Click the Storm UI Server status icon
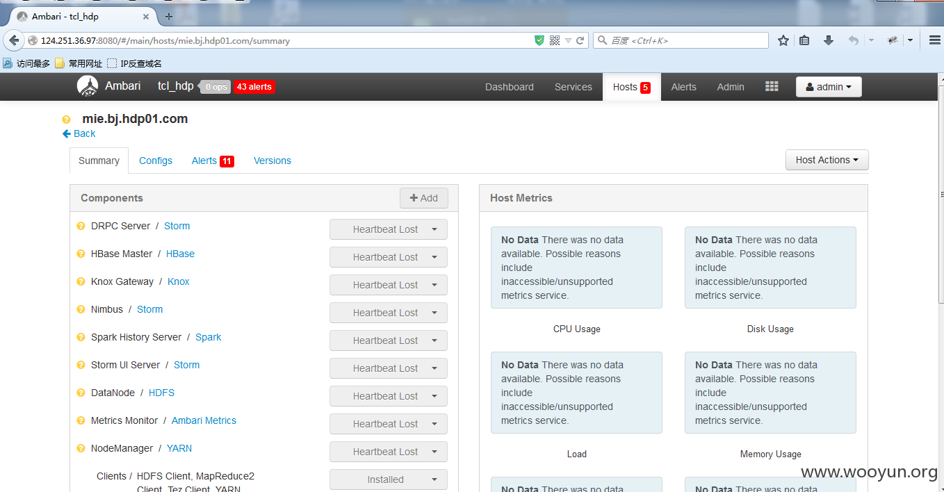Viewport: 944px width, 492px height. [81, 365]
